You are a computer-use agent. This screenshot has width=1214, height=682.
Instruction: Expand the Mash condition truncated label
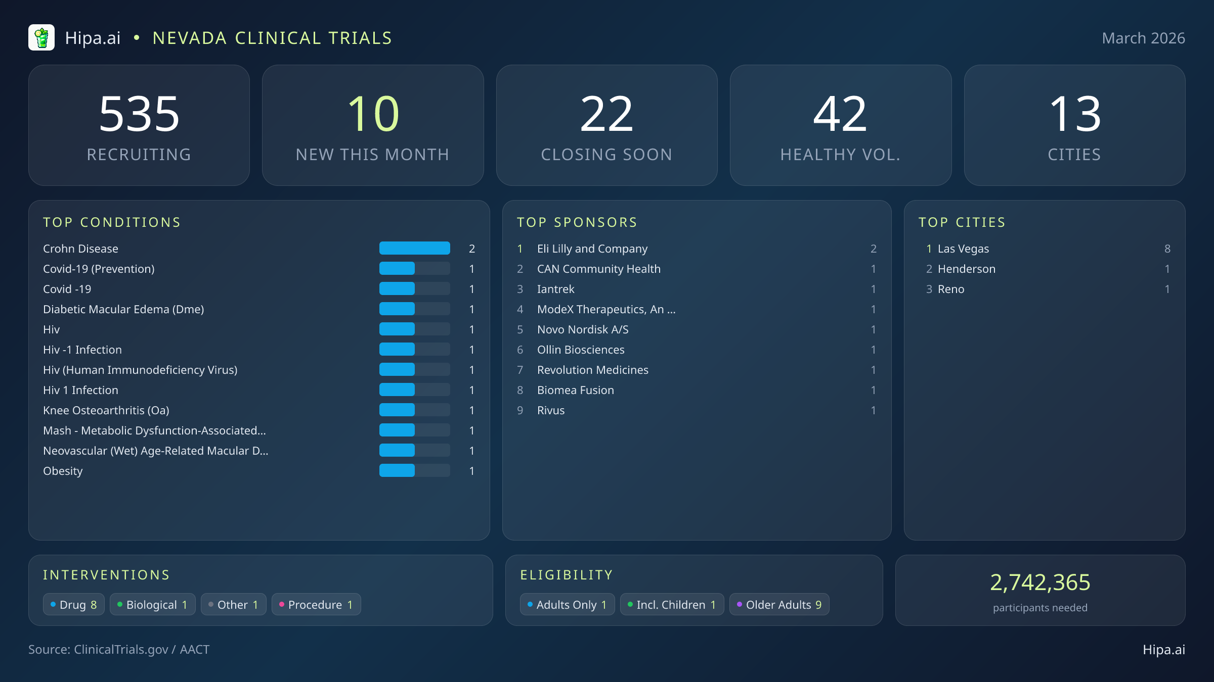click(155, 430)
